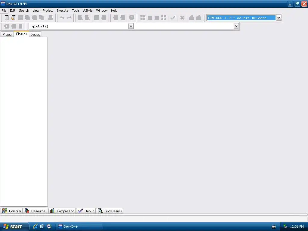
Task: Open the Tools menu
Action: pos(75,11)
